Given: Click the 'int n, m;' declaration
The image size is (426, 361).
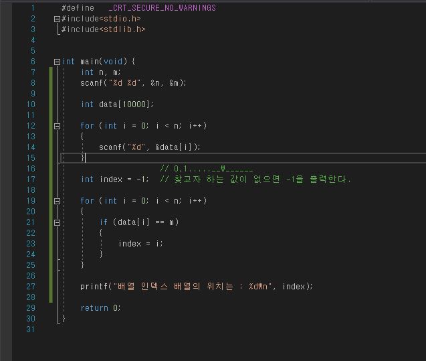Looking at the screenshot, I should click(100, 72).
